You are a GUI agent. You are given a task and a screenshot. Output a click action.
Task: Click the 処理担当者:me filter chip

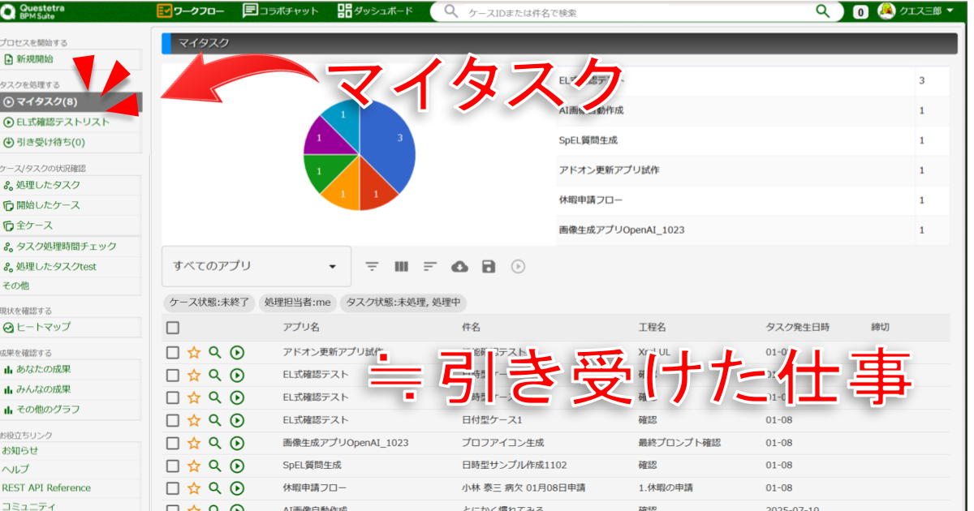(x=299, y=303)
